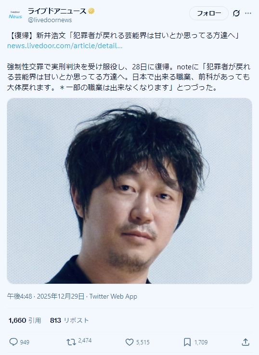Click the 午後4:48 2025年12月29日 timestamp
The image size is (259, 355).
[46, 296]
